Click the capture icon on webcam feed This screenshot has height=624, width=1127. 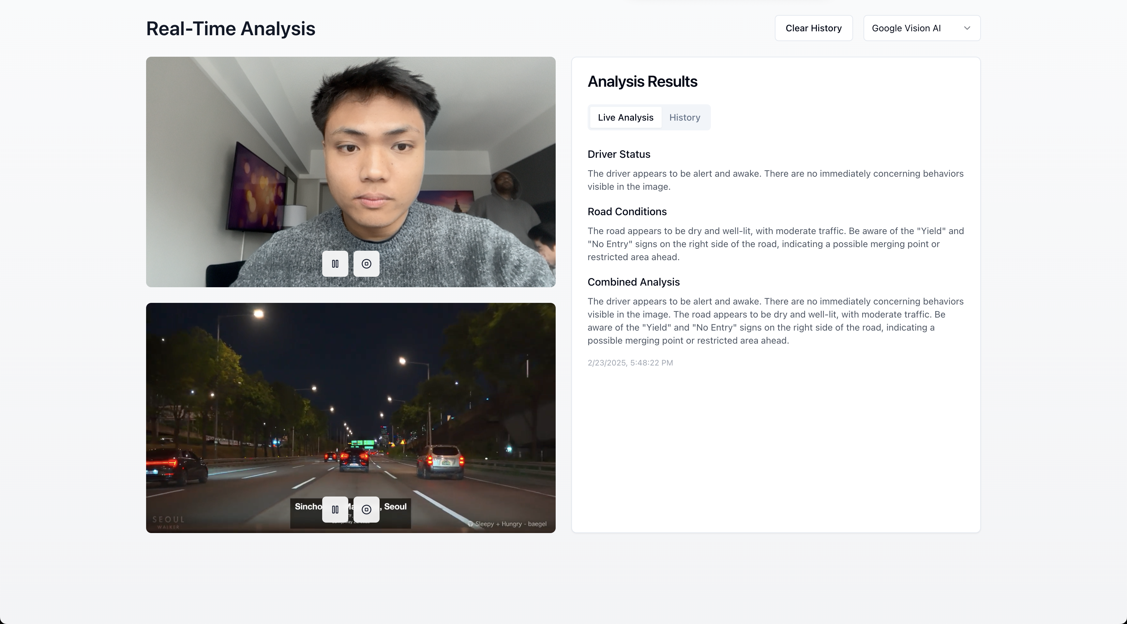(x=366, y=264)
